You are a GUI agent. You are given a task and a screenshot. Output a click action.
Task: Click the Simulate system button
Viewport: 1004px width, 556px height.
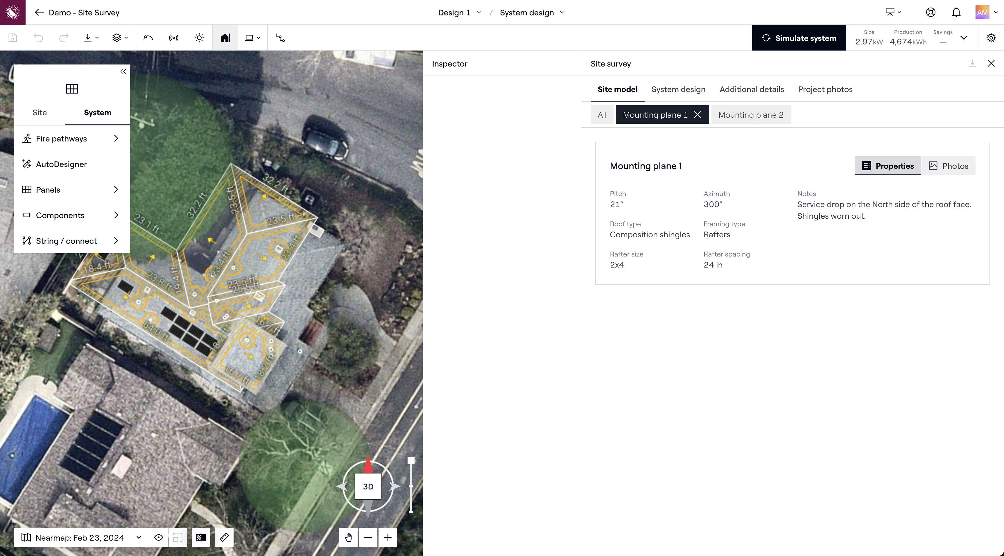(x=799, y=38)
